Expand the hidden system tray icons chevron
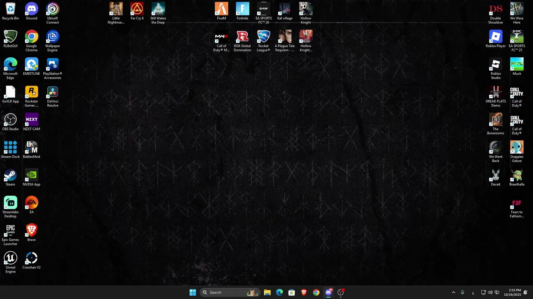Image resolution: width=533 pixels, height=299 pixels. [x=453, y=292]
